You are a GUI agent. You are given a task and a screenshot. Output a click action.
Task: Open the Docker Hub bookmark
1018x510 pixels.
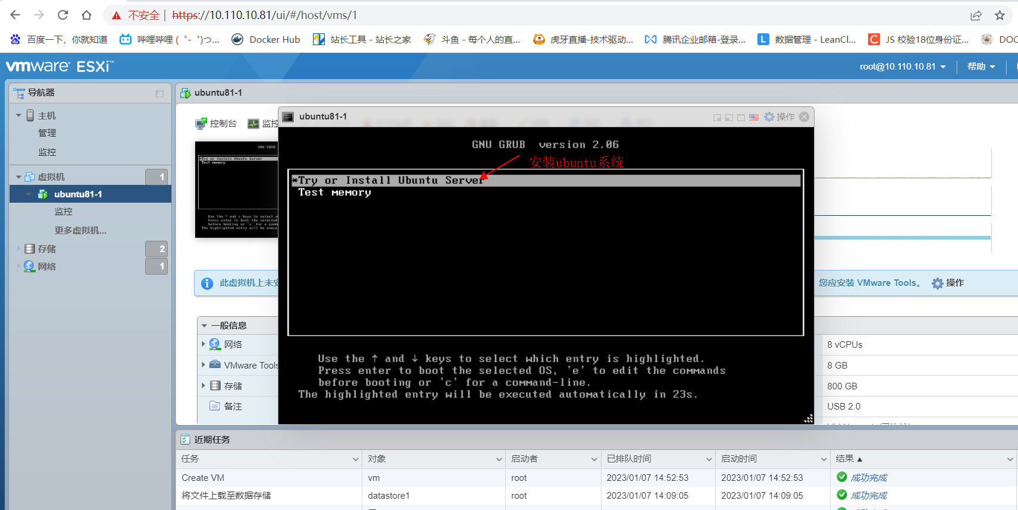(x=266, y=39)
